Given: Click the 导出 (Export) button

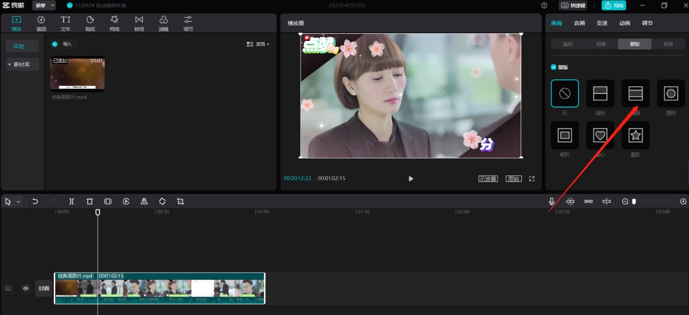Looking at the screenshot, I should click(x=614, y=5).
